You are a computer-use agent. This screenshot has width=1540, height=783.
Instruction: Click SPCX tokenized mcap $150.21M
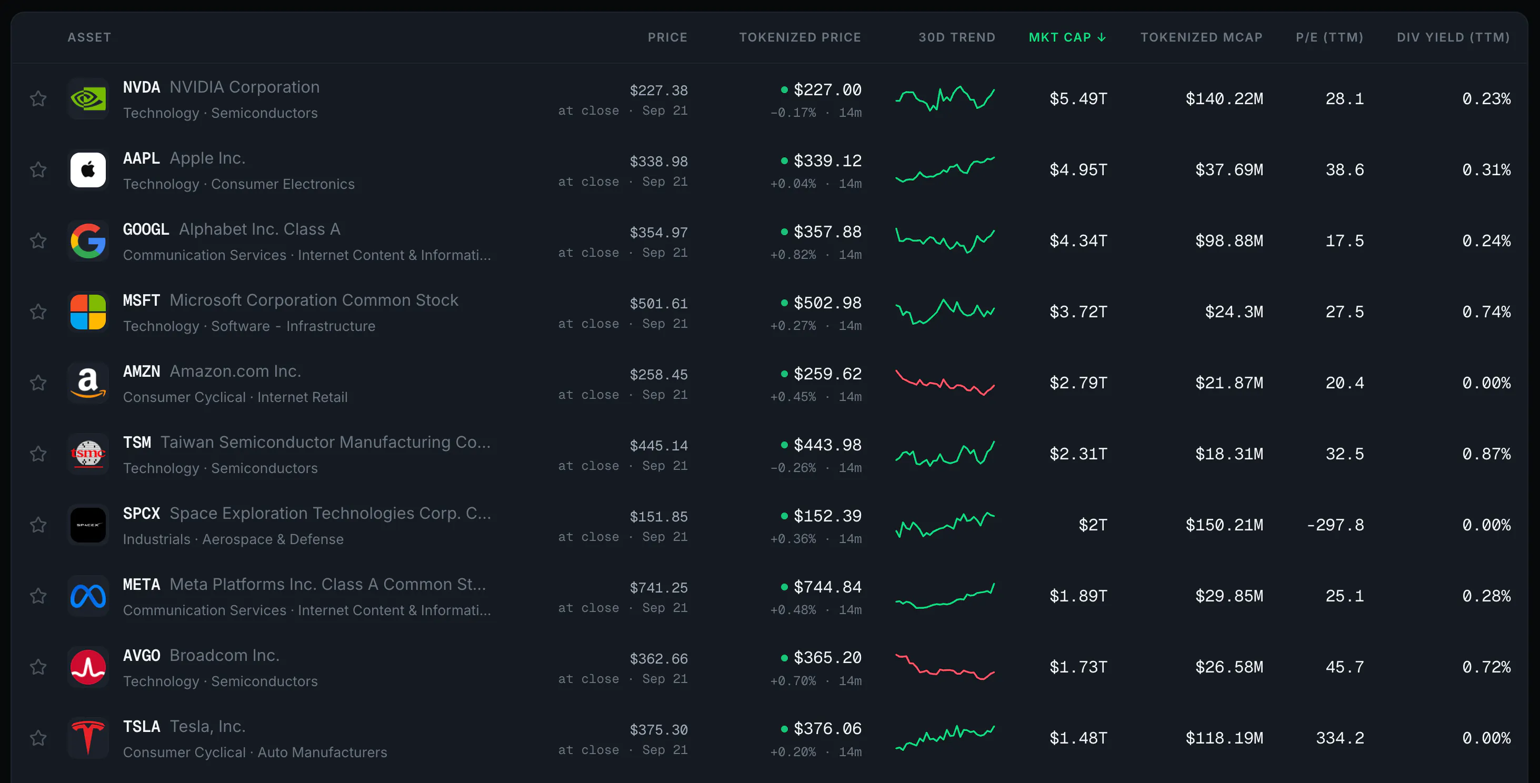[x=1224, y=525]
